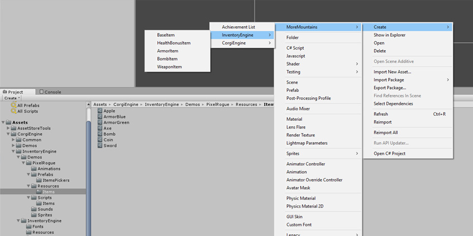This screenshot has height=236, width=473.
Task: Expand the Common folder arrow
Action: (x=13, y=140)
